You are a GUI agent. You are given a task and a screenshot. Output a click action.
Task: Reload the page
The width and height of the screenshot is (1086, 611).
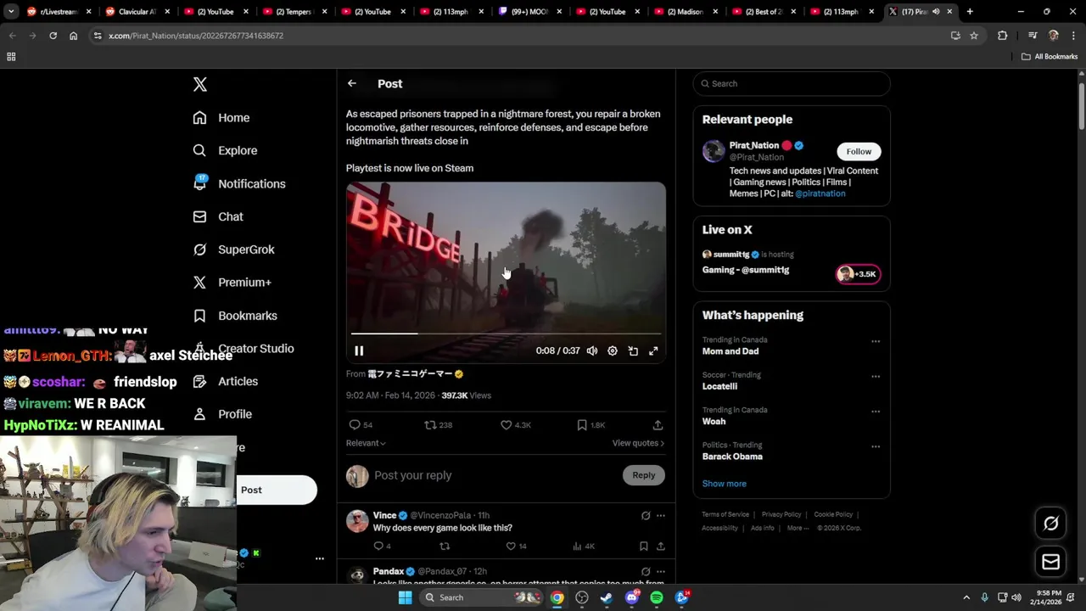pyautogui.click(x=53, y=36)
